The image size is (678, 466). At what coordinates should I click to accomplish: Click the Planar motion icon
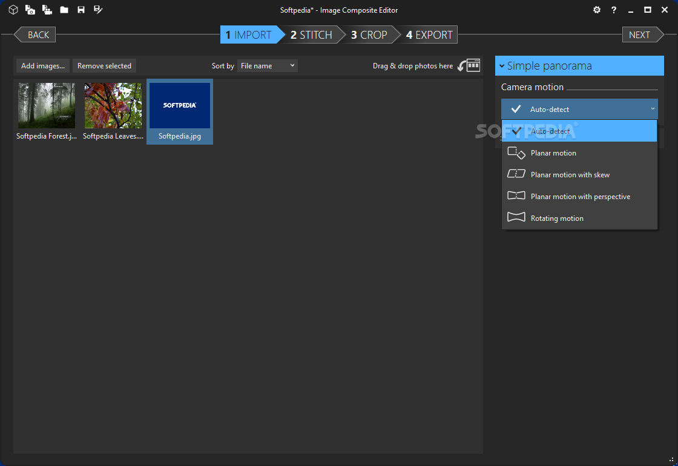point(516,153)
